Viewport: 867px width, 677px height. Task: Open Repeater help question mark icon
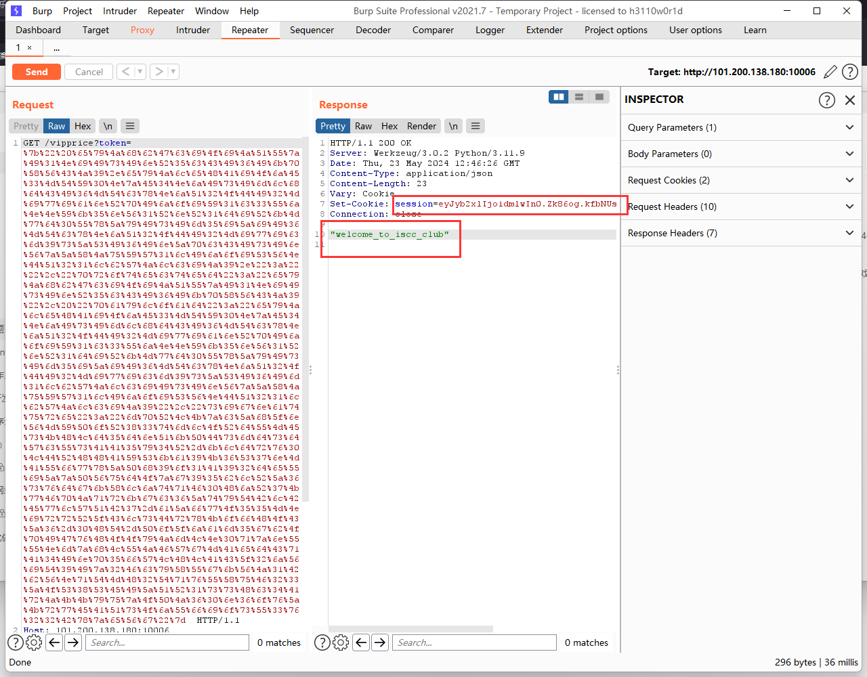(x=850, y=72)
